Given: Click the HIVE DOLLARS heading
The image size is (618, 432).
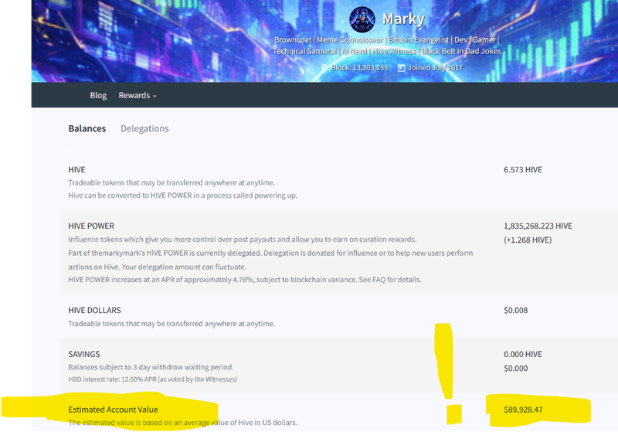Looking at the screenshot, I should (x=94, y=311).
